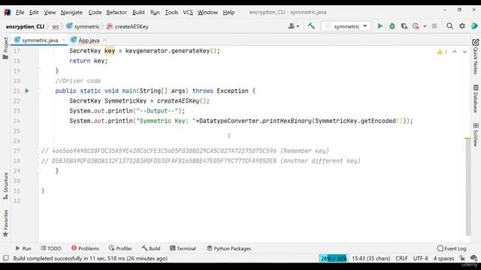Open the File menu
This screenshot has width=481, height=270.
(x=20, y=12)
